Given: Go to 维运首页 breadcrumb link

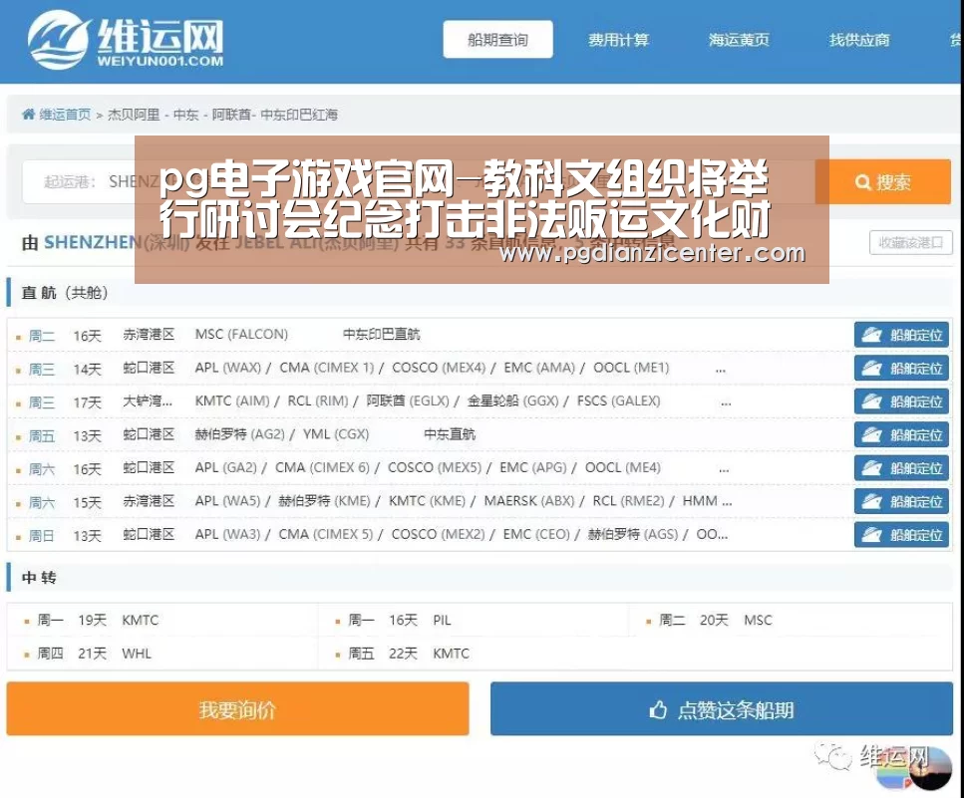Looking at the screenshot, I should 65,115.
